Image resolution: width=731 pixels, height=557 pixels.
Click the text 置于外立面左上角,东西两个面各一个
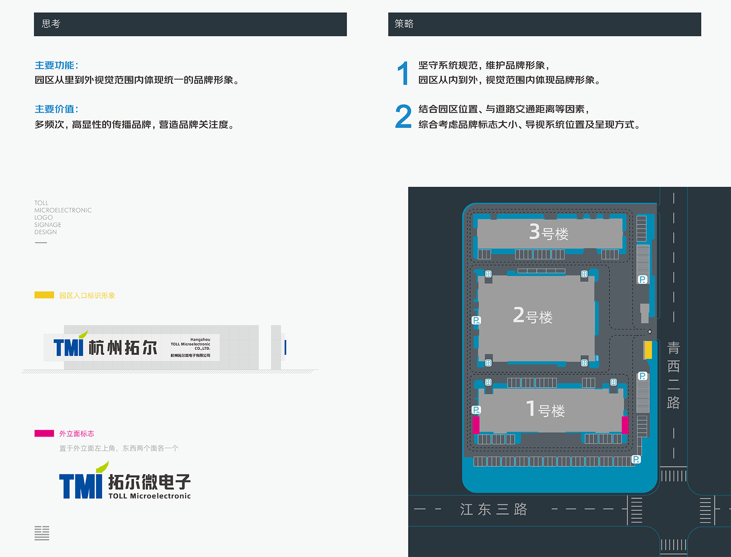[x=119, y=448]
